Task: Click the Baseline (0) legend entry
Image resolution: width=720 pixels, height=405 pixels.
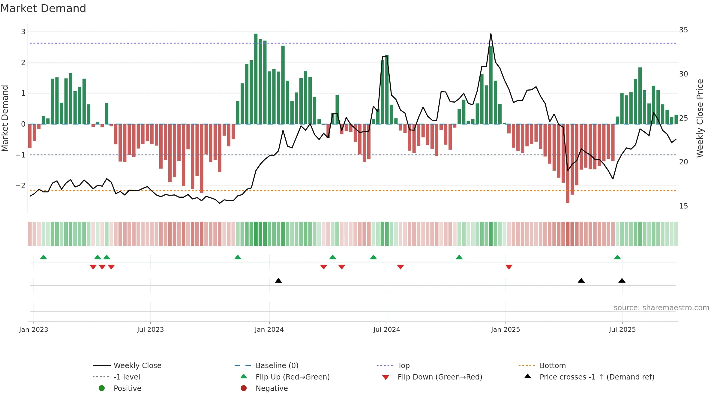Action: (266, 365)
